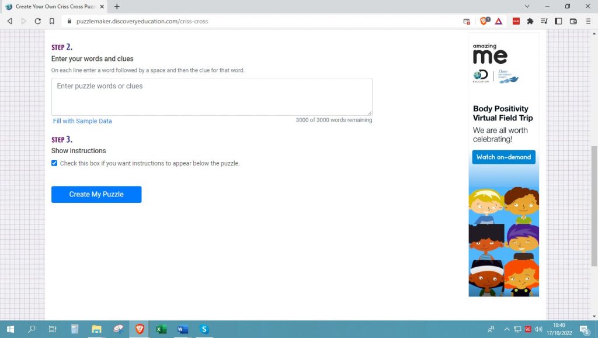Screen dimensions: 598x338
Task: Expand the hidden system tray icons
Action: point(506,329)
